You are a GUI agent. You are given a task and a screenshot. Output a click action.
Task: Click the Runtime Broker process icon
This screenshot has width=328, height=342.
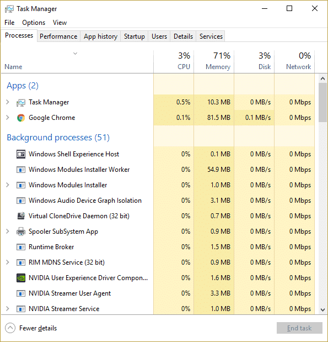(21, 247)
